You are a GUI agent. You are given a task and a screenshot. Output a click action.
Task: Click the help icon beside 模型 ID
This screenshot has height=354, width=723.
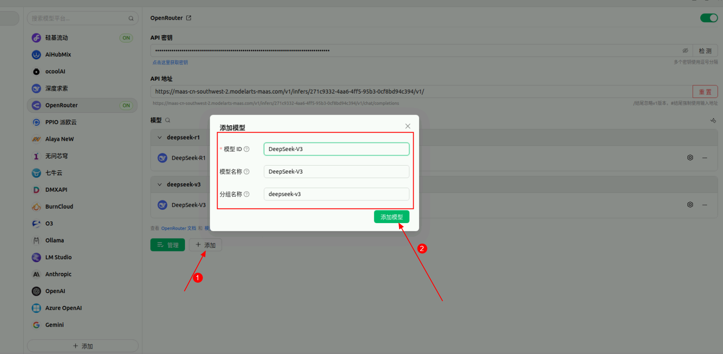[x=247, y=149]
